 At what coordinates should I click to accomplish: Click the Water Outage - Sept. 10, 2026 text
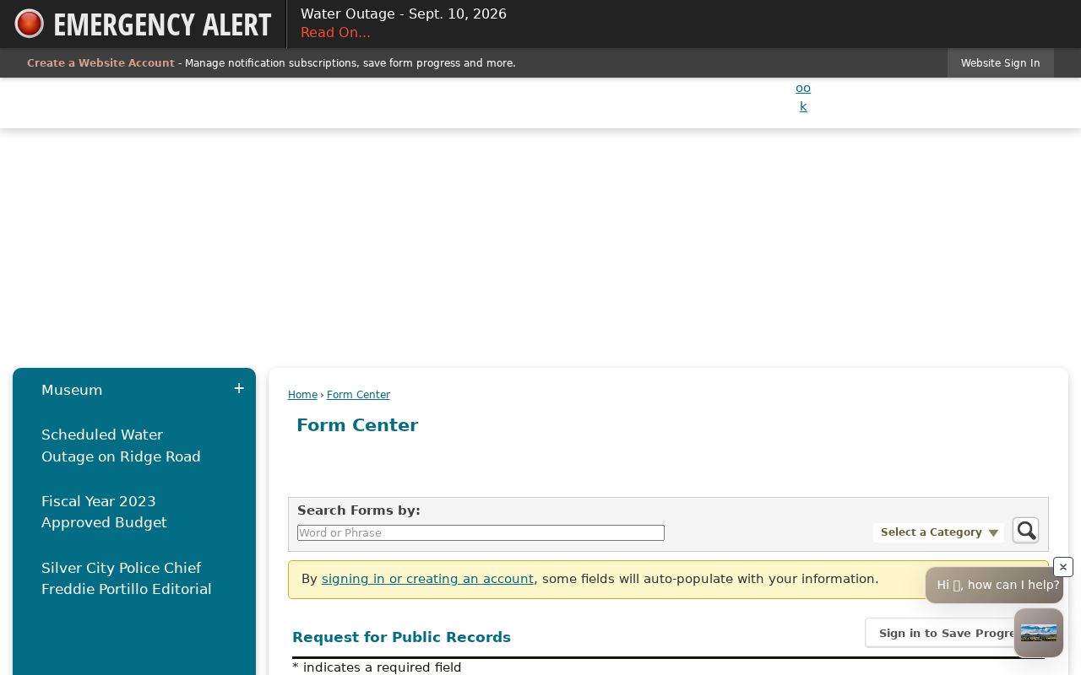pos(404,14)
